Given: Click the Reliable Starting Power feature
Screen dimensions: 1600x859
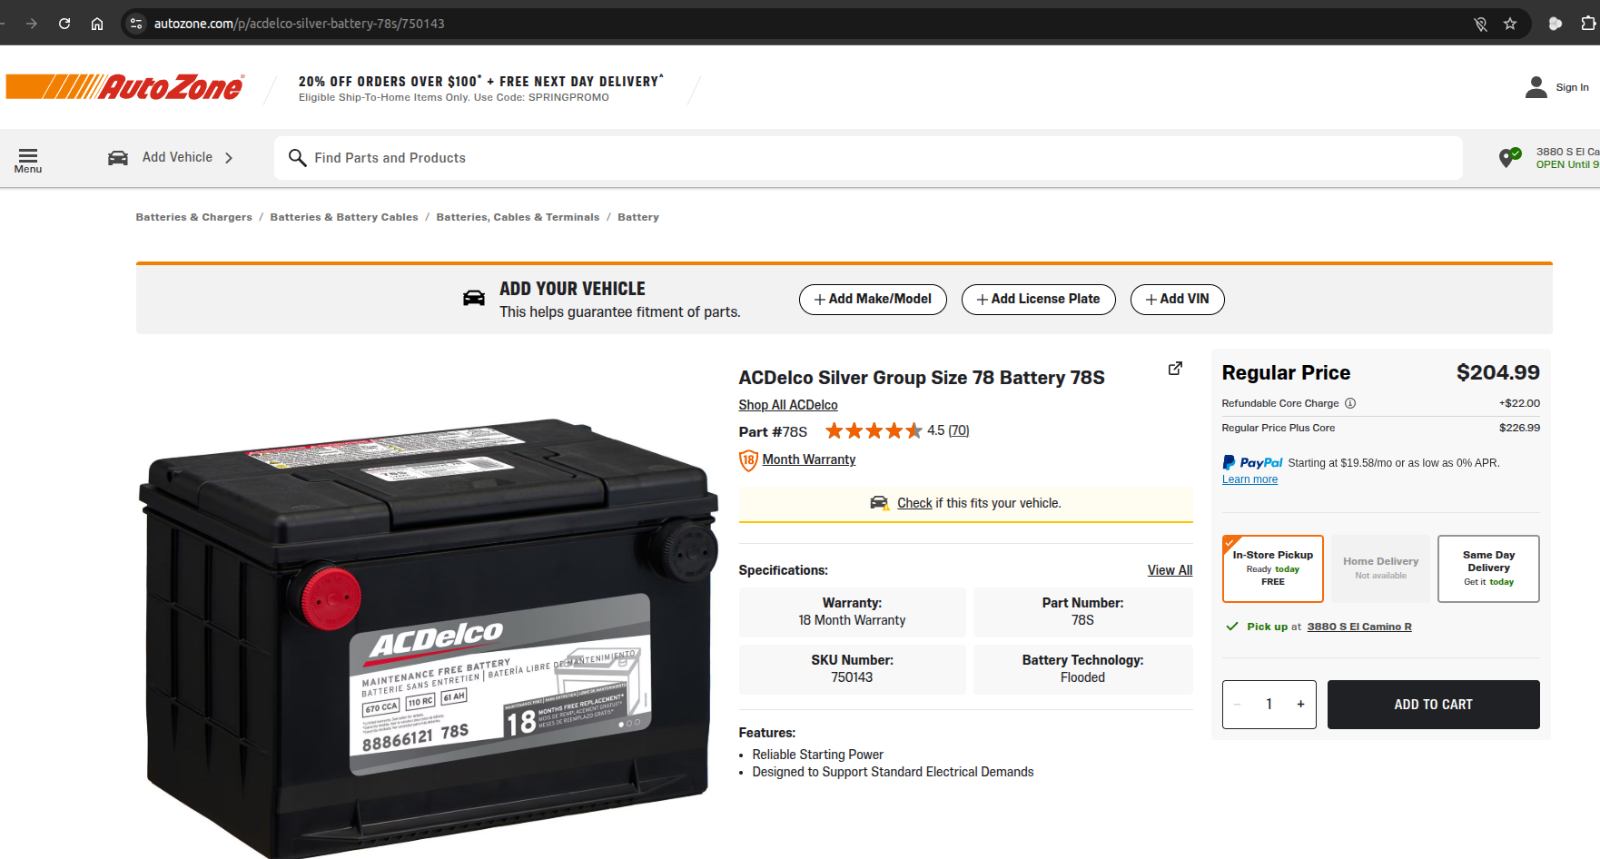Looking at the screenshot, I should click(817, 755).
